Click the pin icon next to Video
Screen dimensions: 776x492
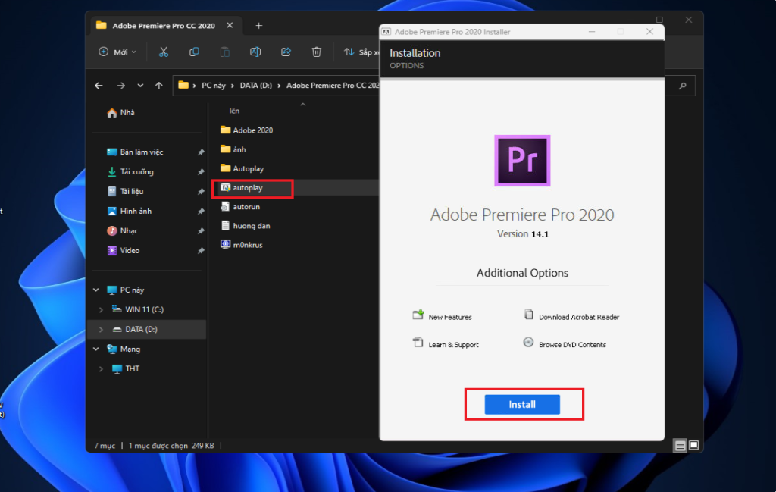(x=201, y=251)
